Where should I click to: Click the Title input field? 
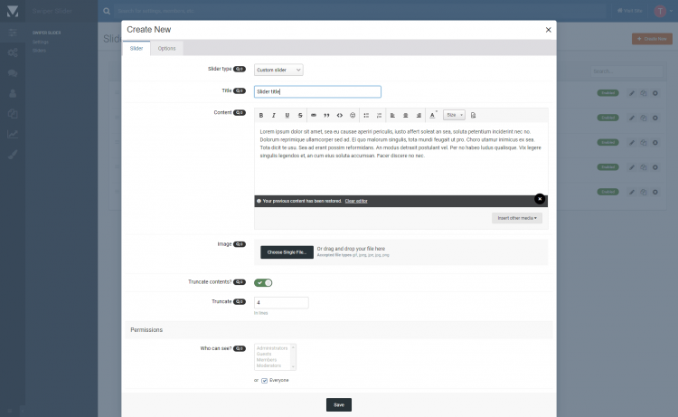pyautogui.click(x=317, y=91)
